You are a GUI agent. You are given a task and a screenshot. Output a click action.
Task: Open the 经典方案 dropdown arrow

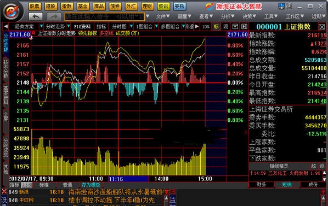point(42,26)
